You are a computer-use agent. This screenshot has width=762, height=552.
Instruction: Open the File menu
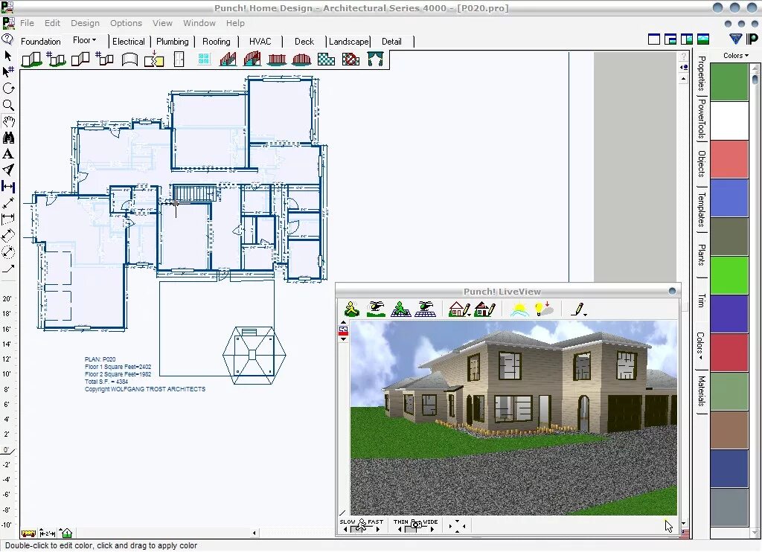coord(27,23)
